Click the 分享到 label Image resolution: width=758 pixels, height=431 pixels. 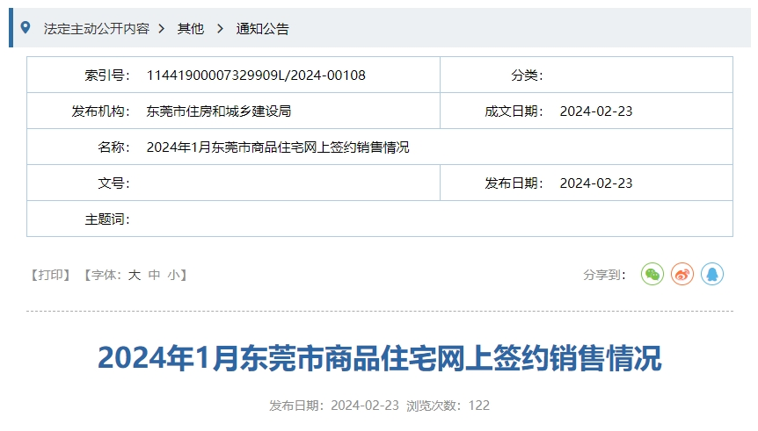604,275
